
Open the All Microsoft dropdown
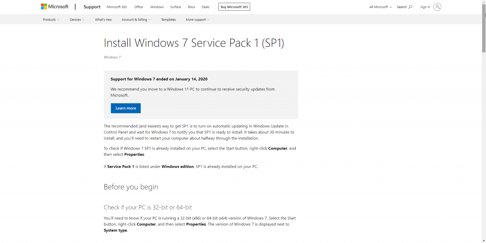[379, 7]
